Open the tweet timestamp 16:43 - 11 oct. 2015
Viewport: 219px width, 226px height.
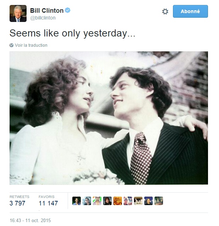30,220
